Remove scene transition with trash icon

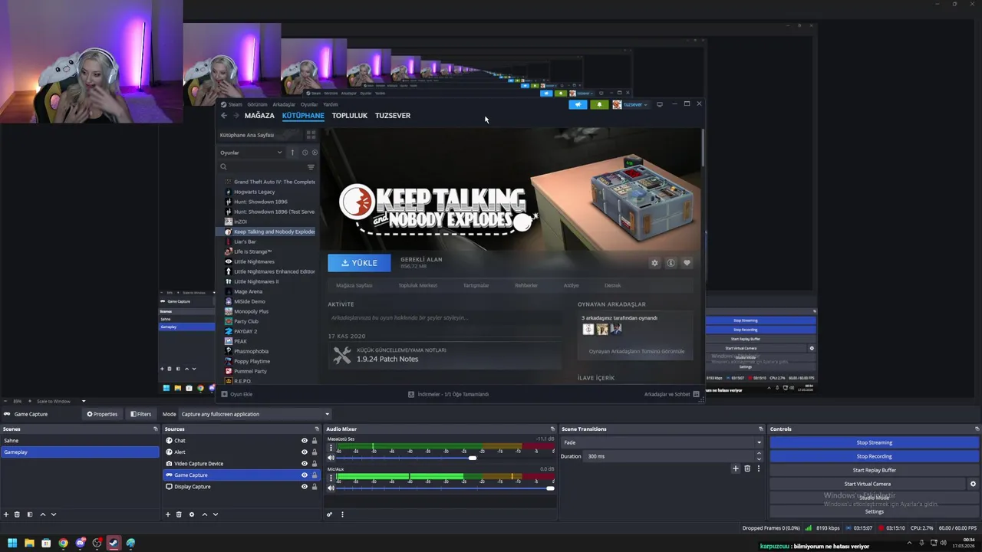pos(747,468)
